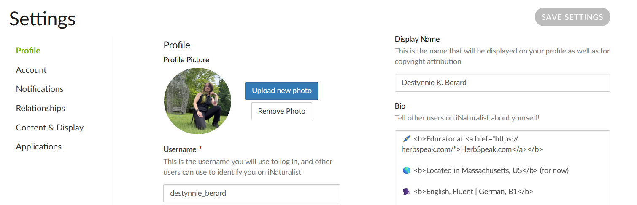Click the Display Name label

(x=417, y=39)
